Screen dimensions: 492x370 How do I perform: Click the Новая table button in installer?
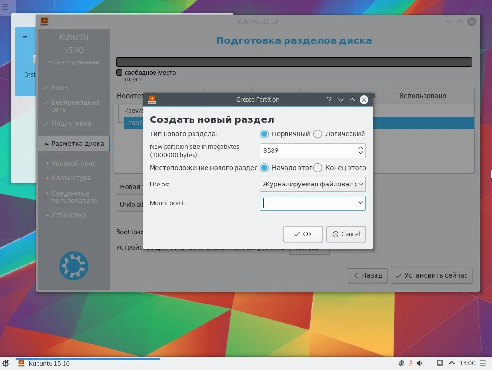click(130, 187)
